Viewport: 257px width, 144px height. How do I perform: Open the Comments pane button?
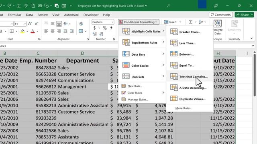click(220, 15)
